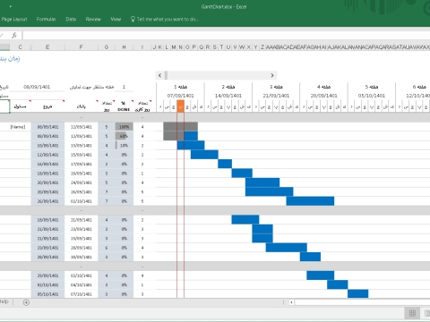Click the 10% done cell

[x=124, y=146]
